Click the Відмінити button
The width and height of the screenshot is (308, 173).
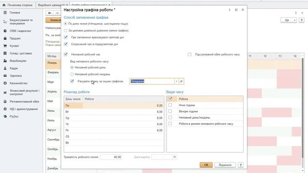point(225,165)
